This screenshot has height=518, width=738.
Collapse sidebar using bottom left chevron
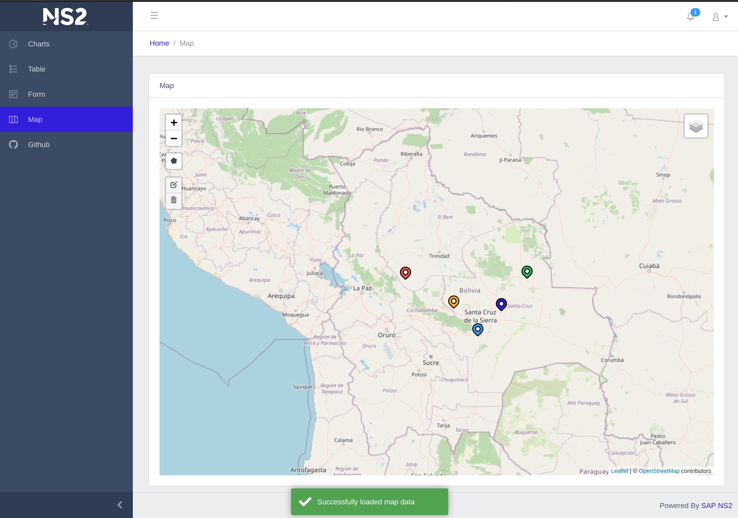[119, 505]
